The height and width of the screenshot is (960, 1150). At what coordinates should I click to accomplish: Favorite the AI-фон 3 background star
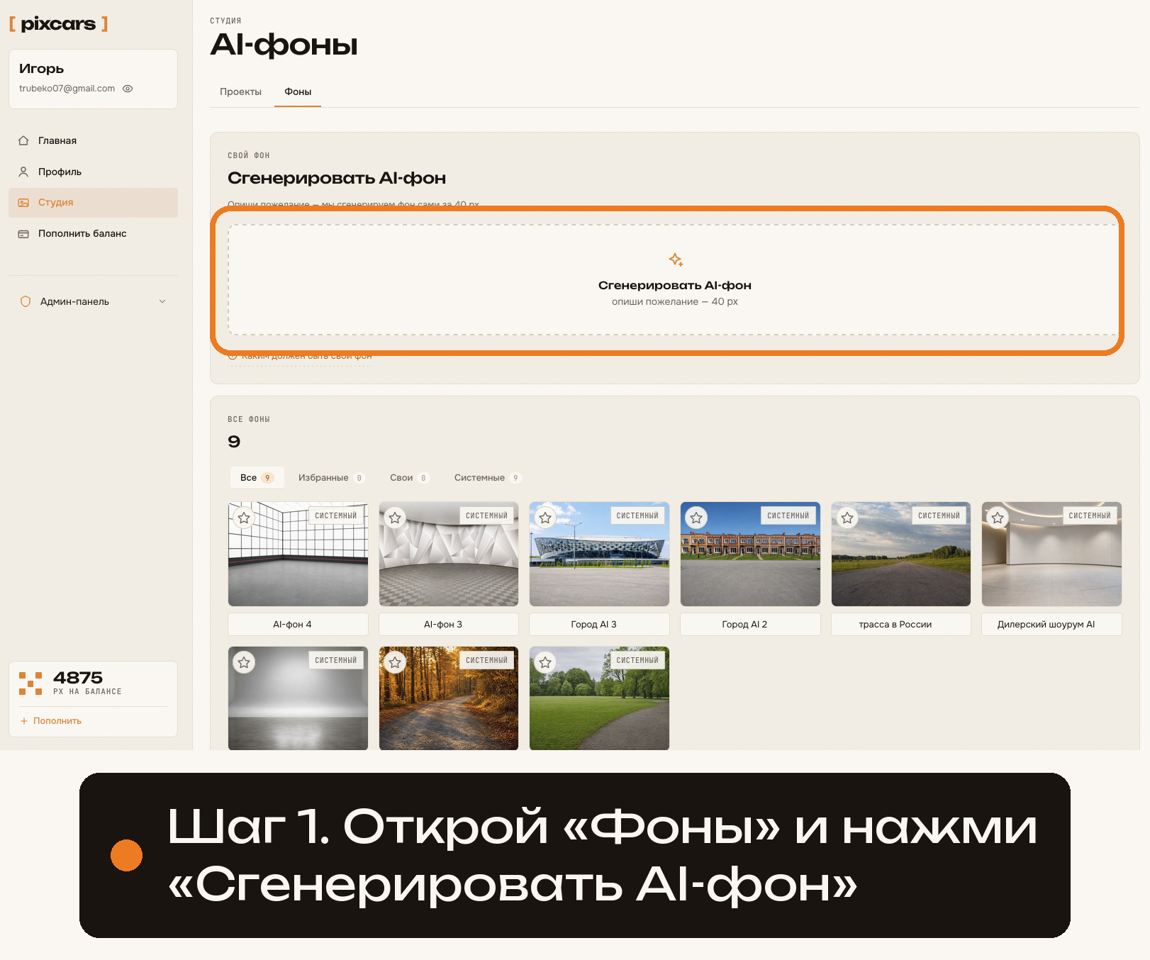tap(395, 518)
